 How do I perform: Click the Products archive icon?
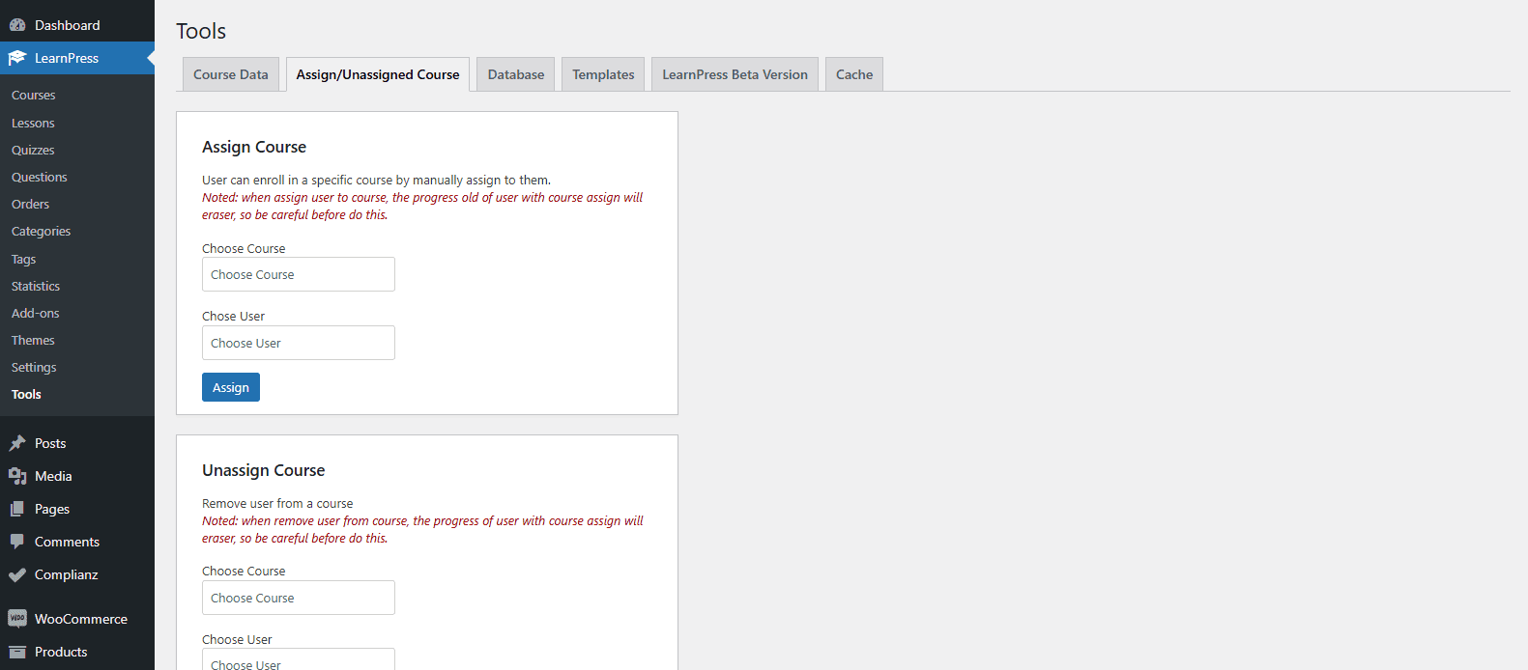17,652
